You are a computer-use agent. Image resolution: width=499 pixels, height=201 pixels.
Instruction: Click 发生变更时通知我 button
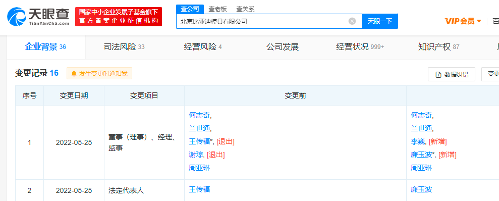click(99, 74)
